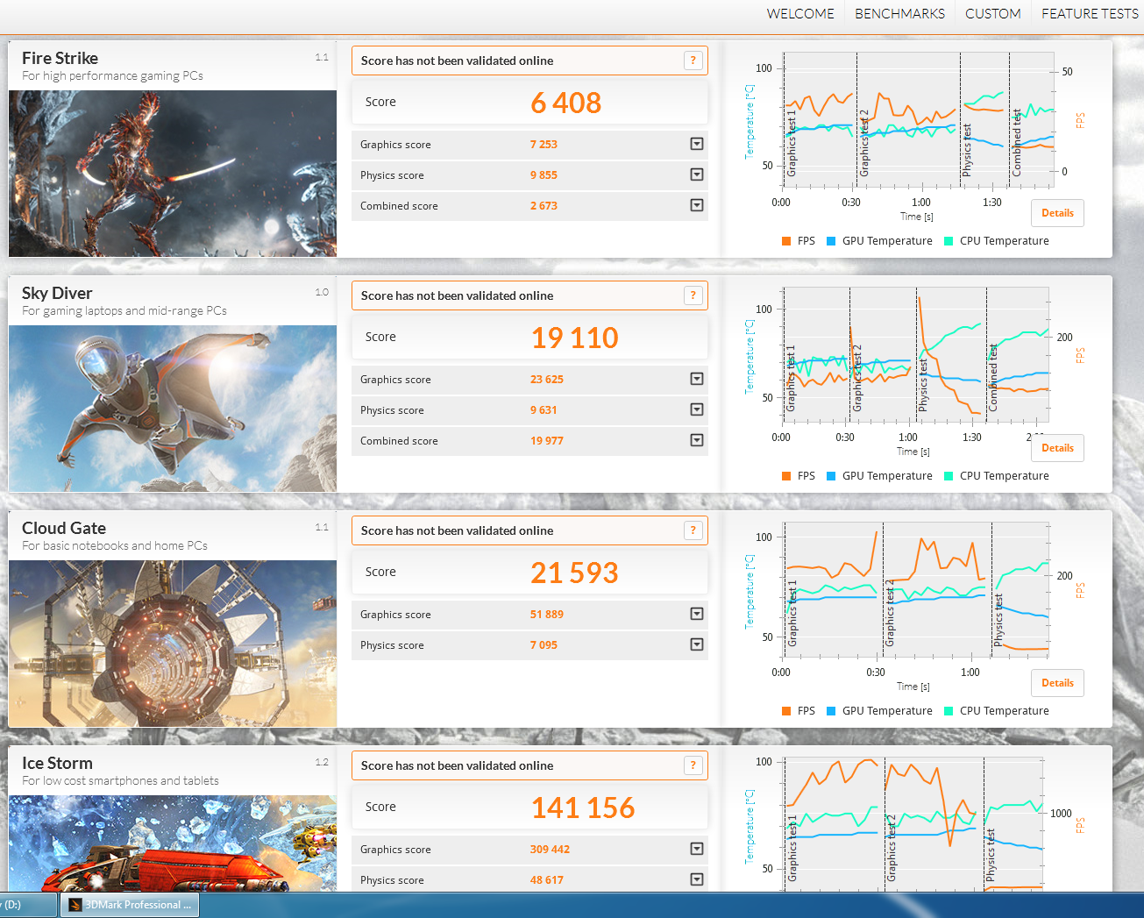The width and height of the screenshot is (1144, 918).
Task: Click CPU Temperature legend swatch in Cloud Gate chart
Action: (949, 711)
